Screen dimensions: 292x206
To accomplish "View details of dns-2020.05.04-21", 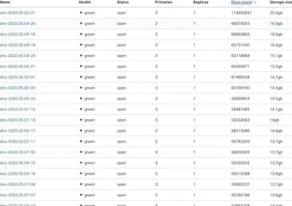I will [x=17, y=66].
